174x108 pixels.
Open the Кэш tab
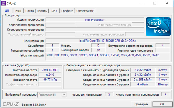pyautogui.click(x=18, y=11)
